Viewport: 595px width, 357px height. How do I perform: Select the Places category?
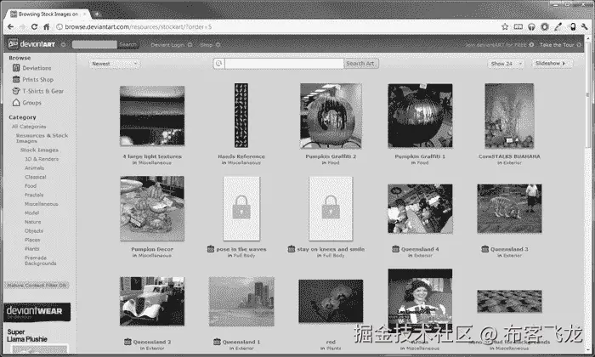point(32,240)
